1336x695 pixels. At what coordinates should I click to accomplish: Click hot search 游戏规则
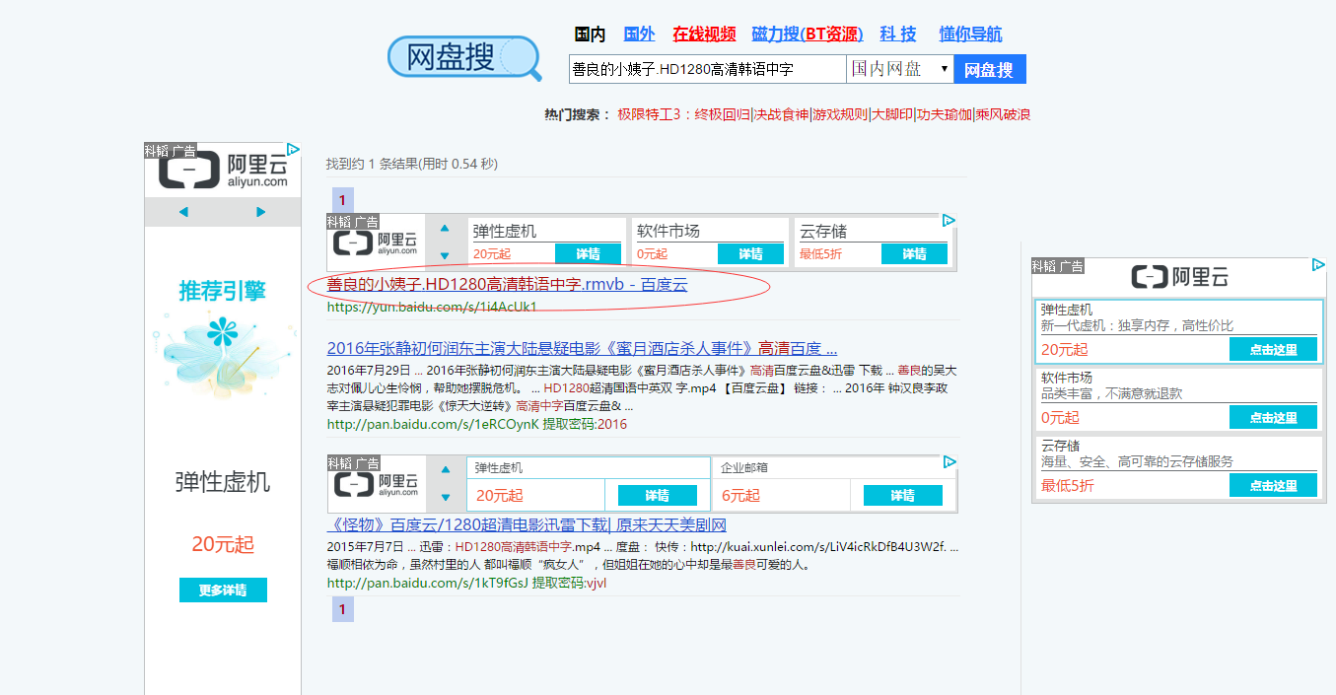tap(840, 114)
